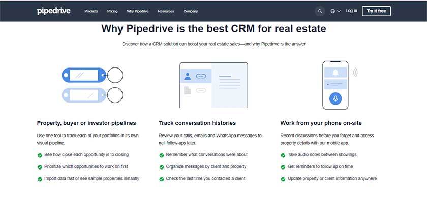Expand the Resources menu
This screenshot has width=427, height=203.
pos(166,11)
